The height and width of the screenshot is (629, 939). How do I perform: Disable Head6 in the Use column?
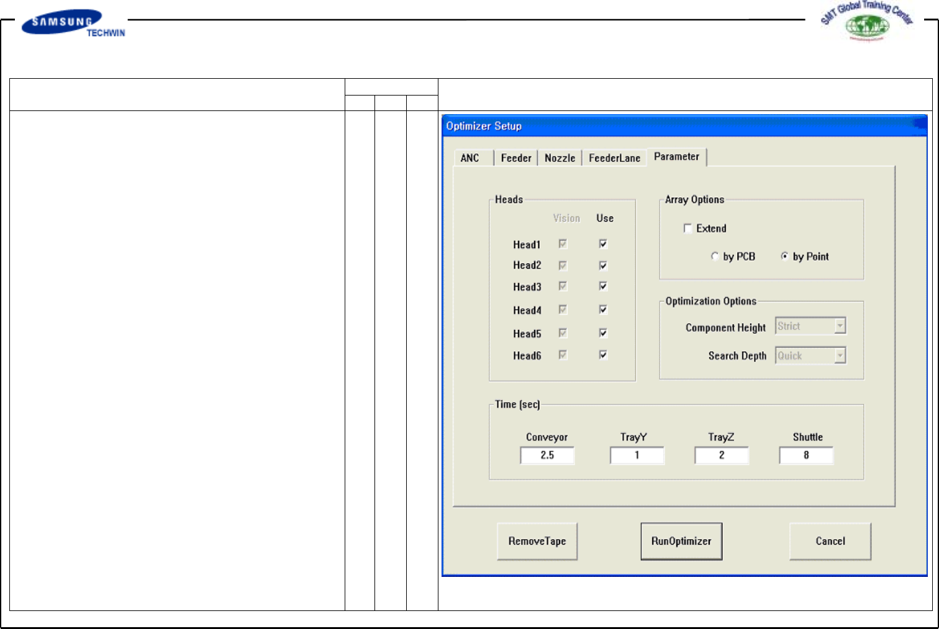click(x=602, y=355)
